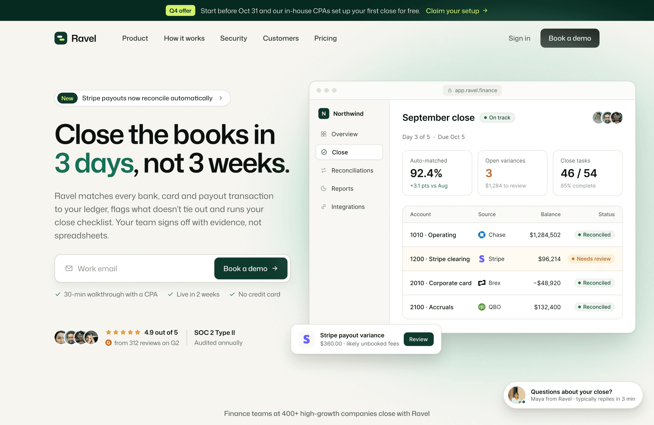The width and height of the screenshot is (654, 425).
Task: Click the Close tasks 46 / 54 card
Action: point(588,173)
